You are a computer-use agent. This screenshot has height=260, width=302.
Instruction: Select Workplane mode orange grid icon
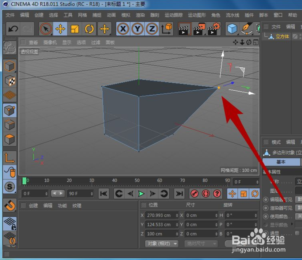10,95
